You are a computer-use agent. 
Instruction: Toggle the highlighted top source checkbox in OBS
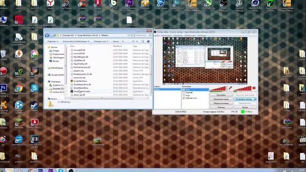(184, 90)
